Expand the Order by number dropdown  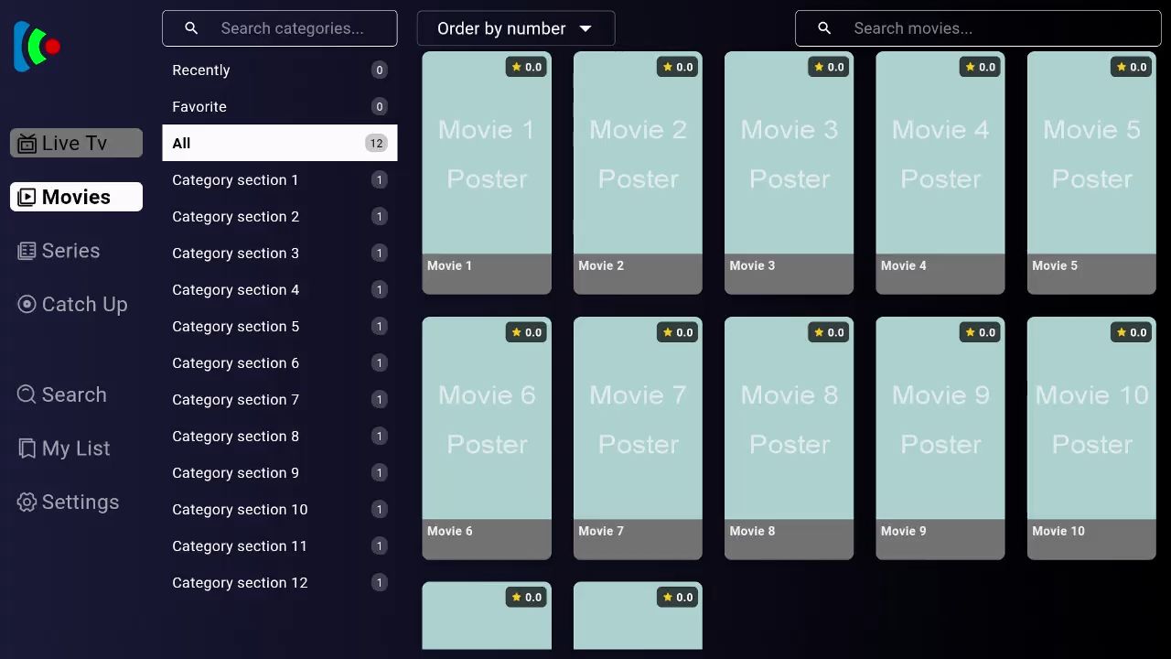[x=515, y=28]
